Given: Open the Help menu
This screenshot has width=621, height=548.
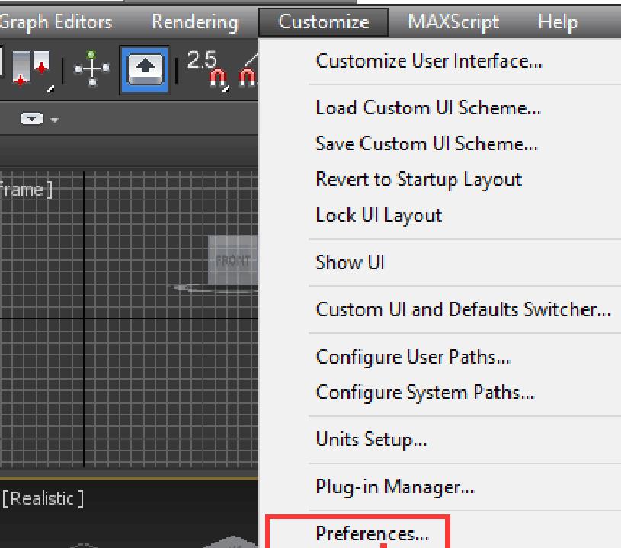Looking at the screenshot, I should point(558,22).
